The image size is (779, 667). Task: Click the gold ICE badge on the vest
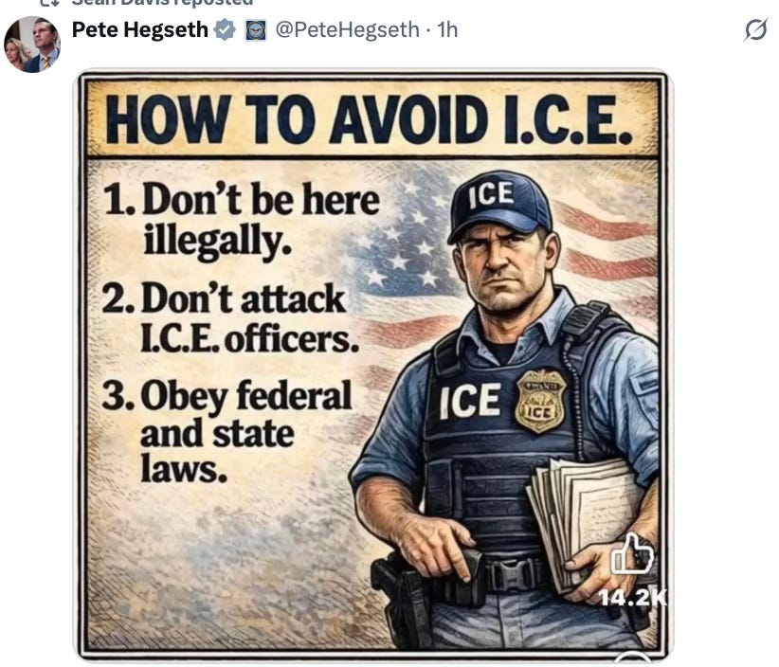[540, 401]
